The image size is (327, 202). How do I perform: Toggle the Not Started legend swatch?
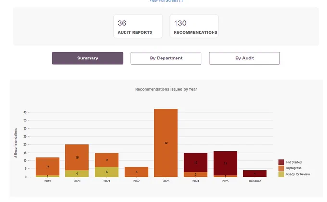pos(281,162)
